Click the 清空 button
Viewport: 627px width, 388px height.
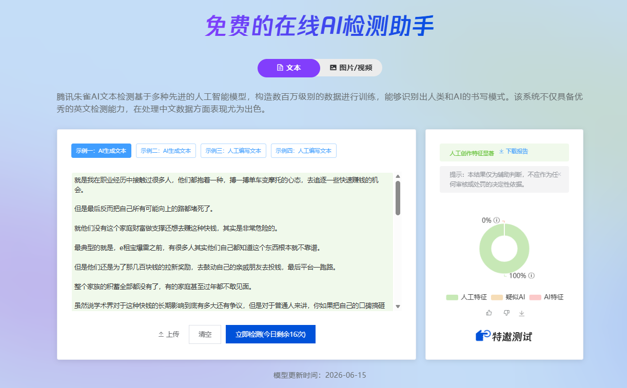(205, 334)
